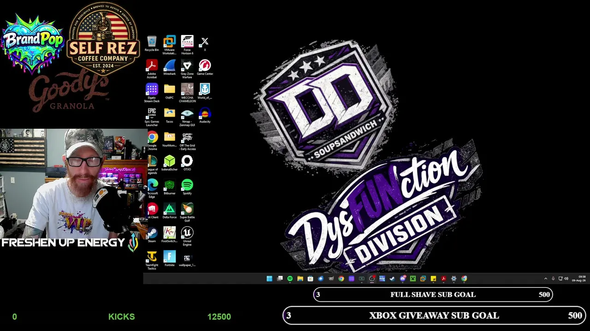Open Microsoft Store from the taskbar

[310, 279]
